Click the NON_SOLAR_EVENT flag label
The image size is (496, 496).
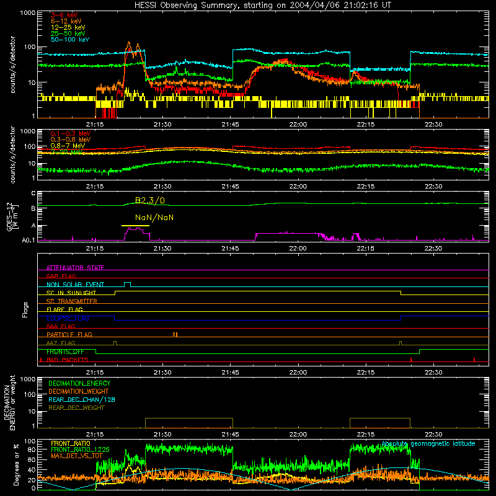[x=75, y=285]
